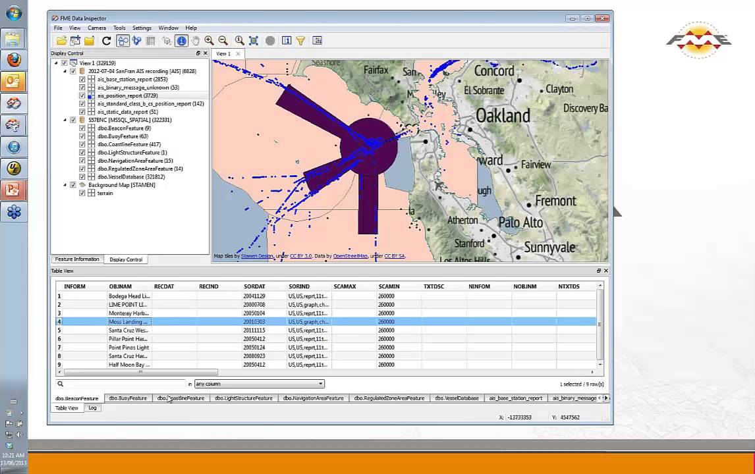This screenshot has height=474, width=755.
Task: Uncheck the ais_base_station_report layer
Action: coord(82,80)
